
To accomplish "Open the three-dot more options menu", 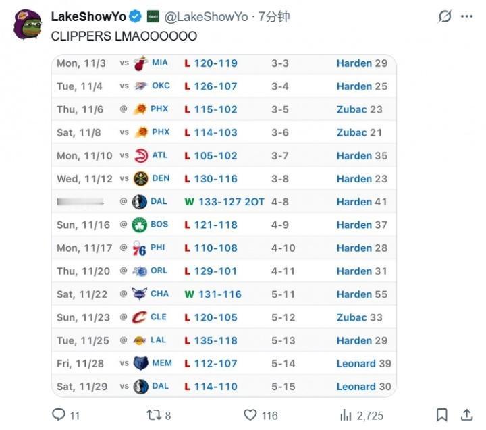I will tap(466, 16).
